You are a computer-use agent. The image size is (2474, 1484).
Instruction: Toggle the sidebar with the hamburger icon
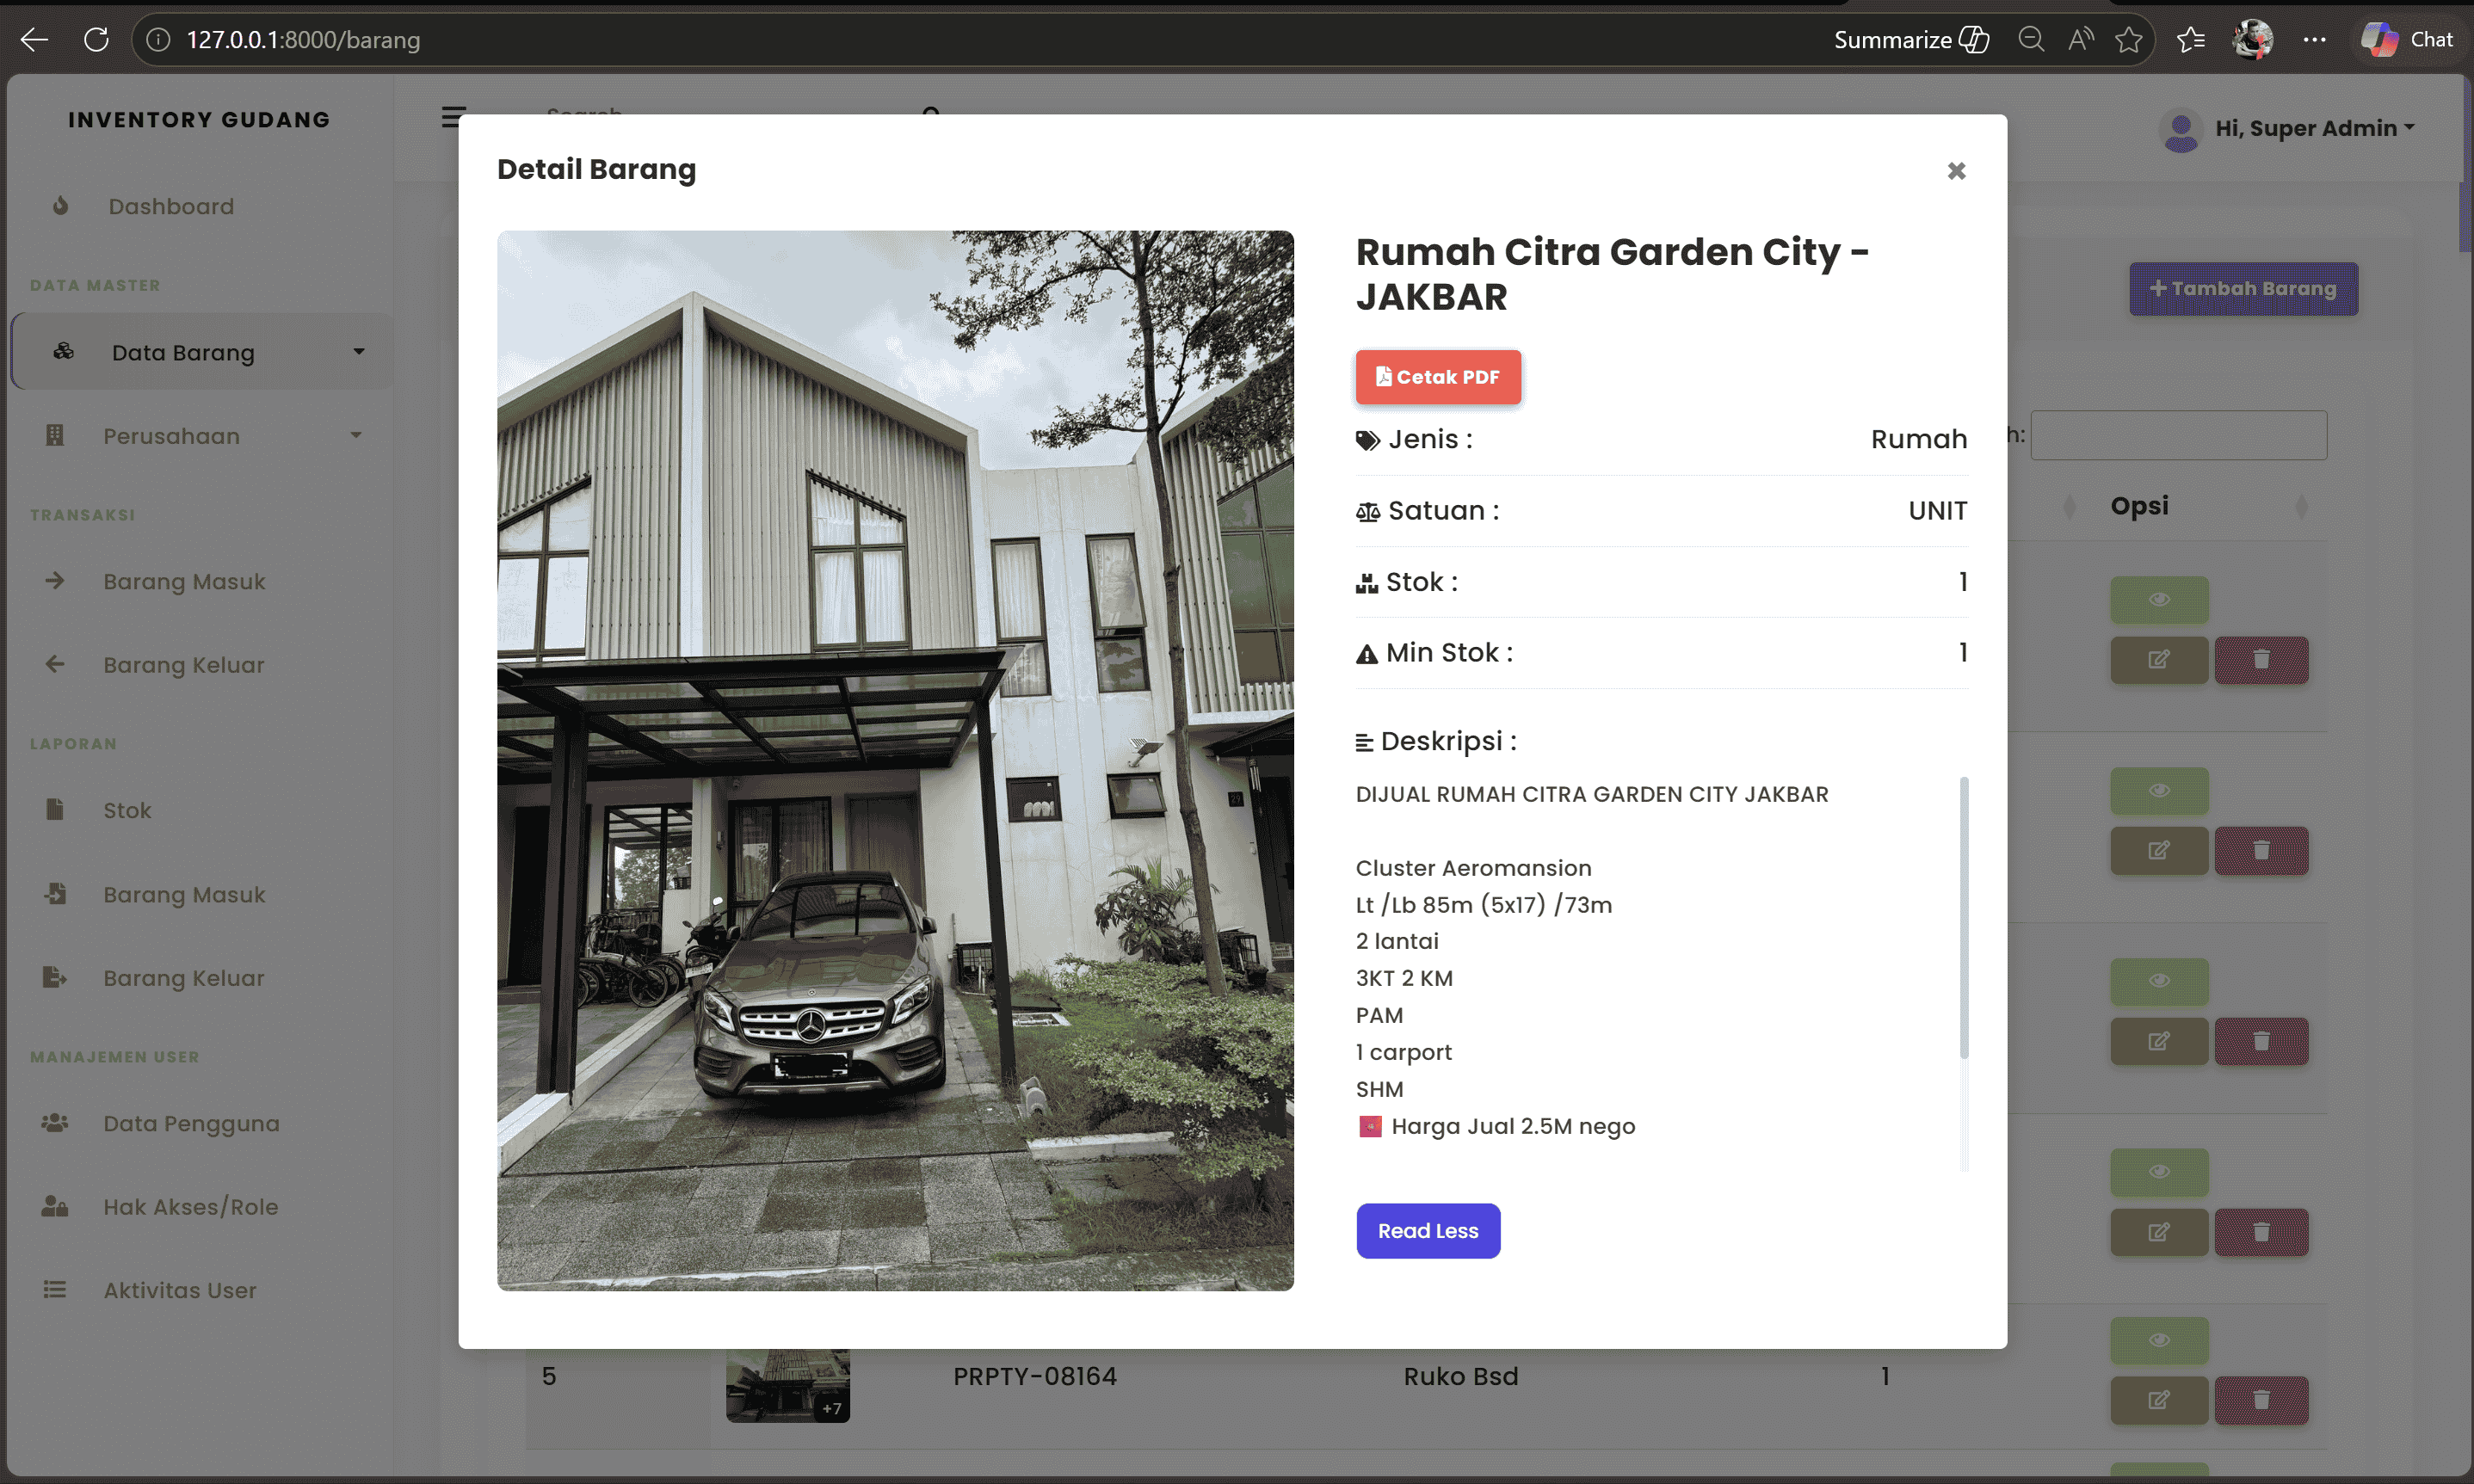(x=453, y=118)
